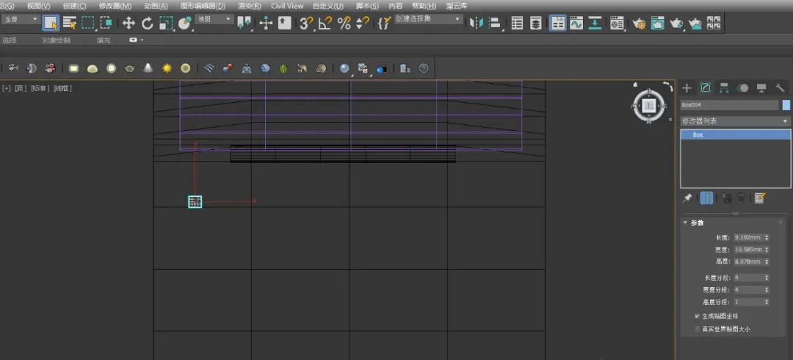The height and width of the screenshot is (360, 793).
Task: Collapse the 参数 rollout
Action: (x=685, y=223)
